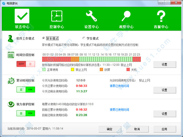
Task: Click 设置 button for 时间分段控制
Action: point(164,65)
